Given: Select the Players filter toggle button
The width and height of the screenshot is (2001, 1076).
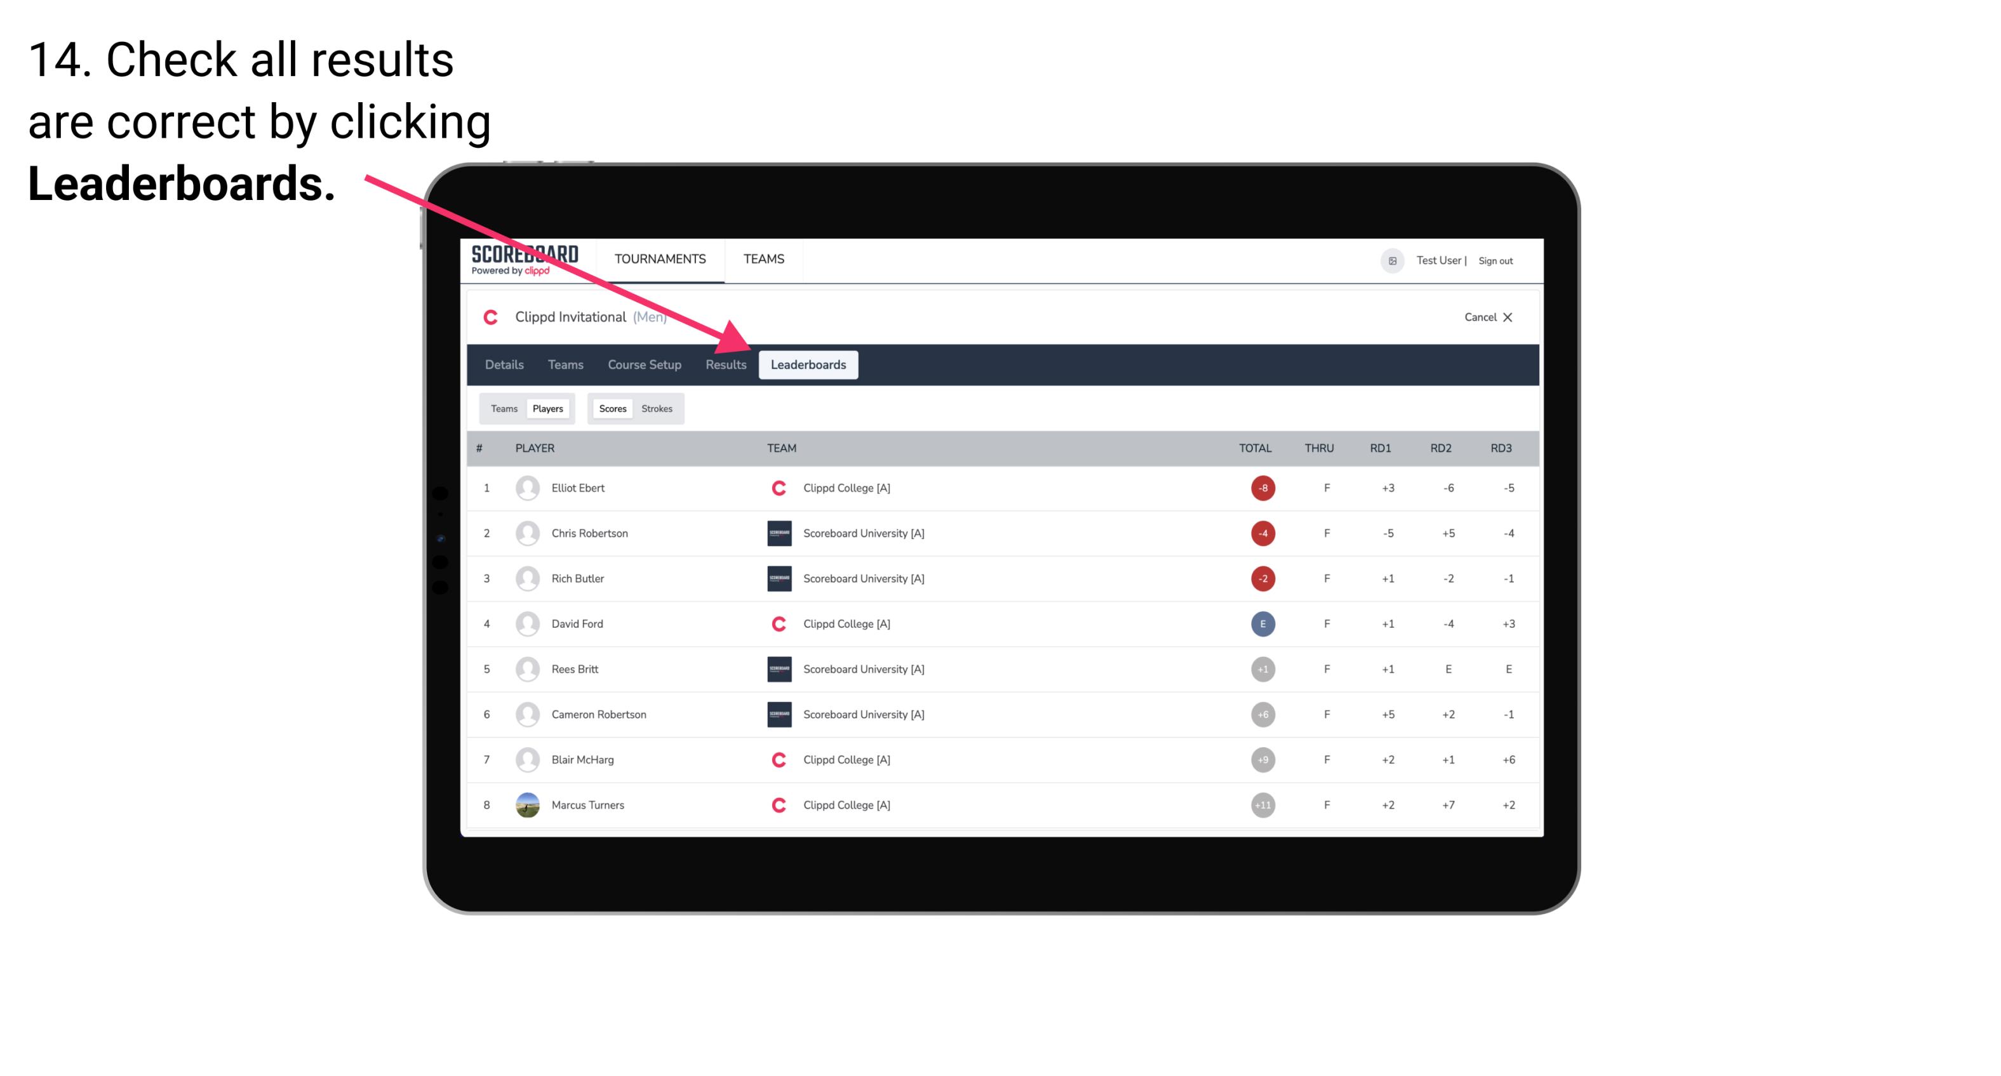Looking at the screenshot, I should (x=547, y=408).
